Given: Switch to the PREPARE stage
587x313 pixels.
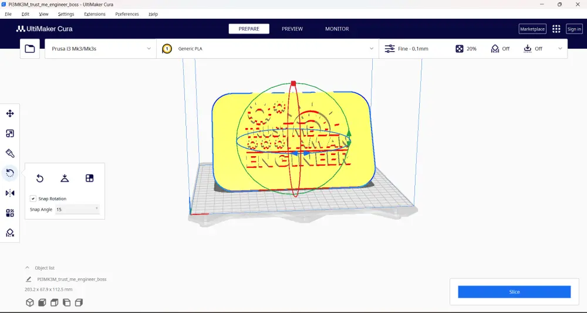Looking at the screenshot, I should tap(249, 29).
